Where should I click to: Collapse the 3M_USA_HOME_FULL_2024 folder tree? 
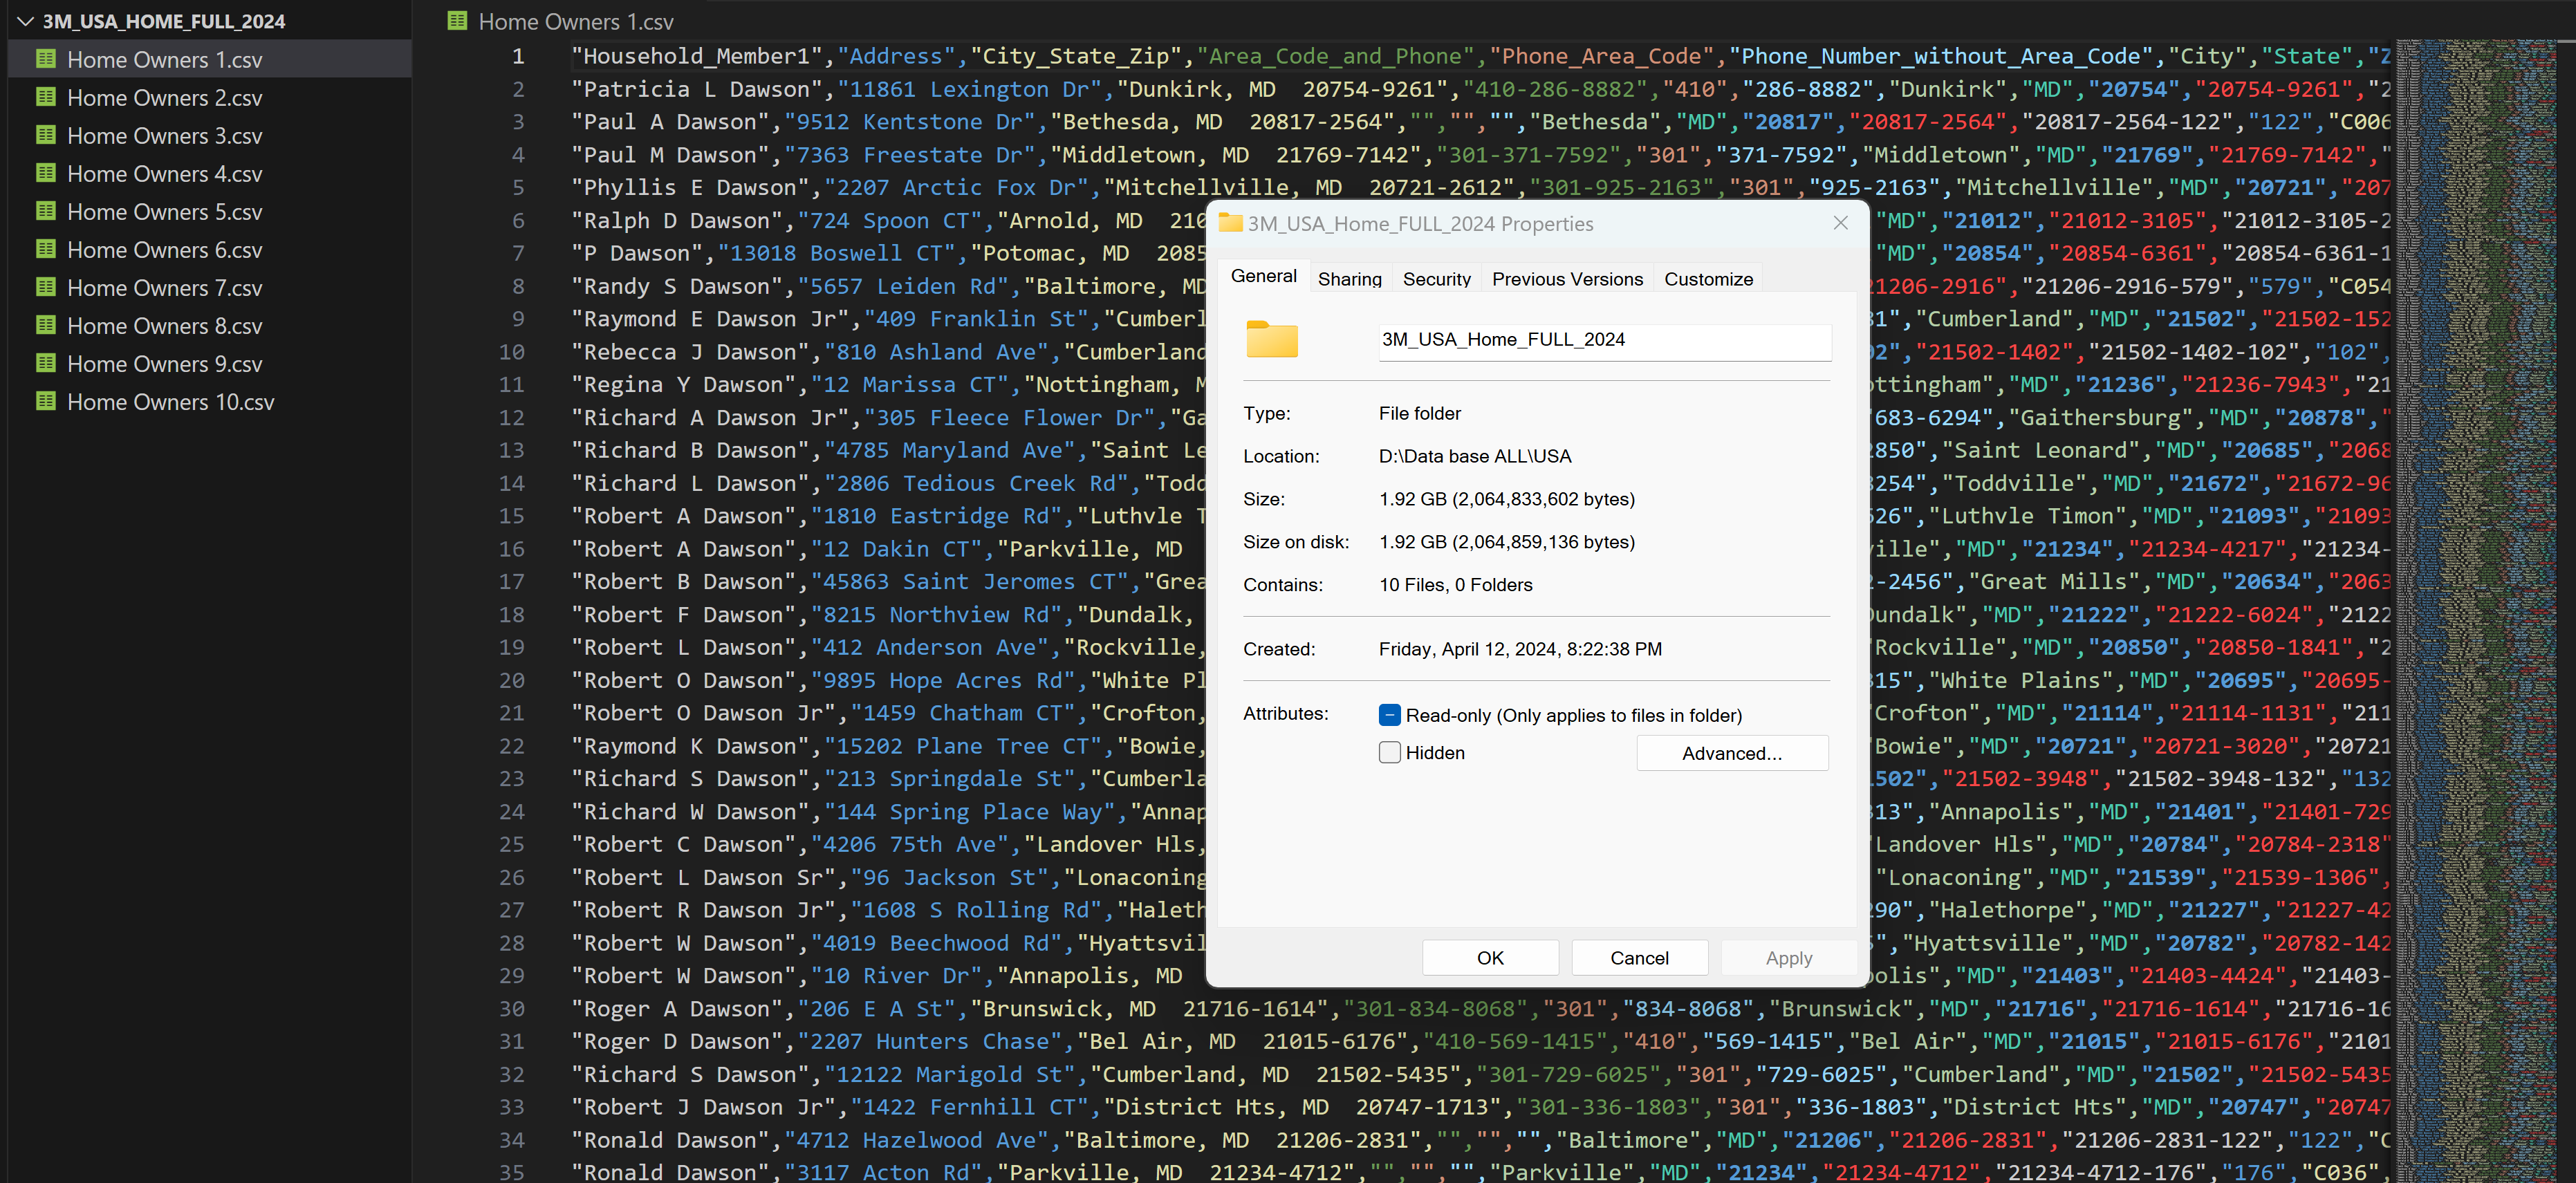(x=26, y=21)
